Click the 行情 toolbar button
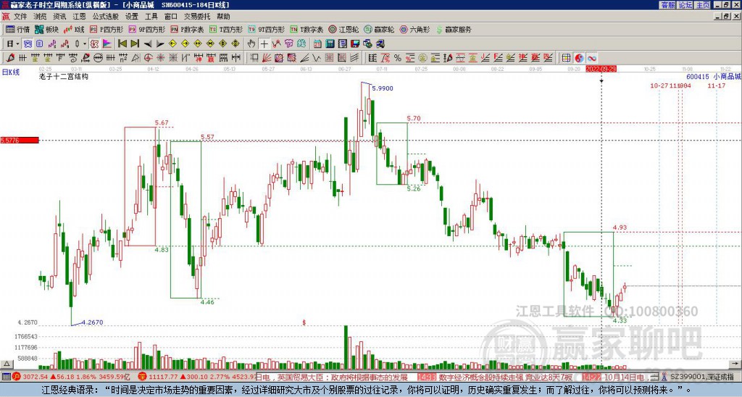742x397 pixels. pyautogui.click(x=18, y=29)
